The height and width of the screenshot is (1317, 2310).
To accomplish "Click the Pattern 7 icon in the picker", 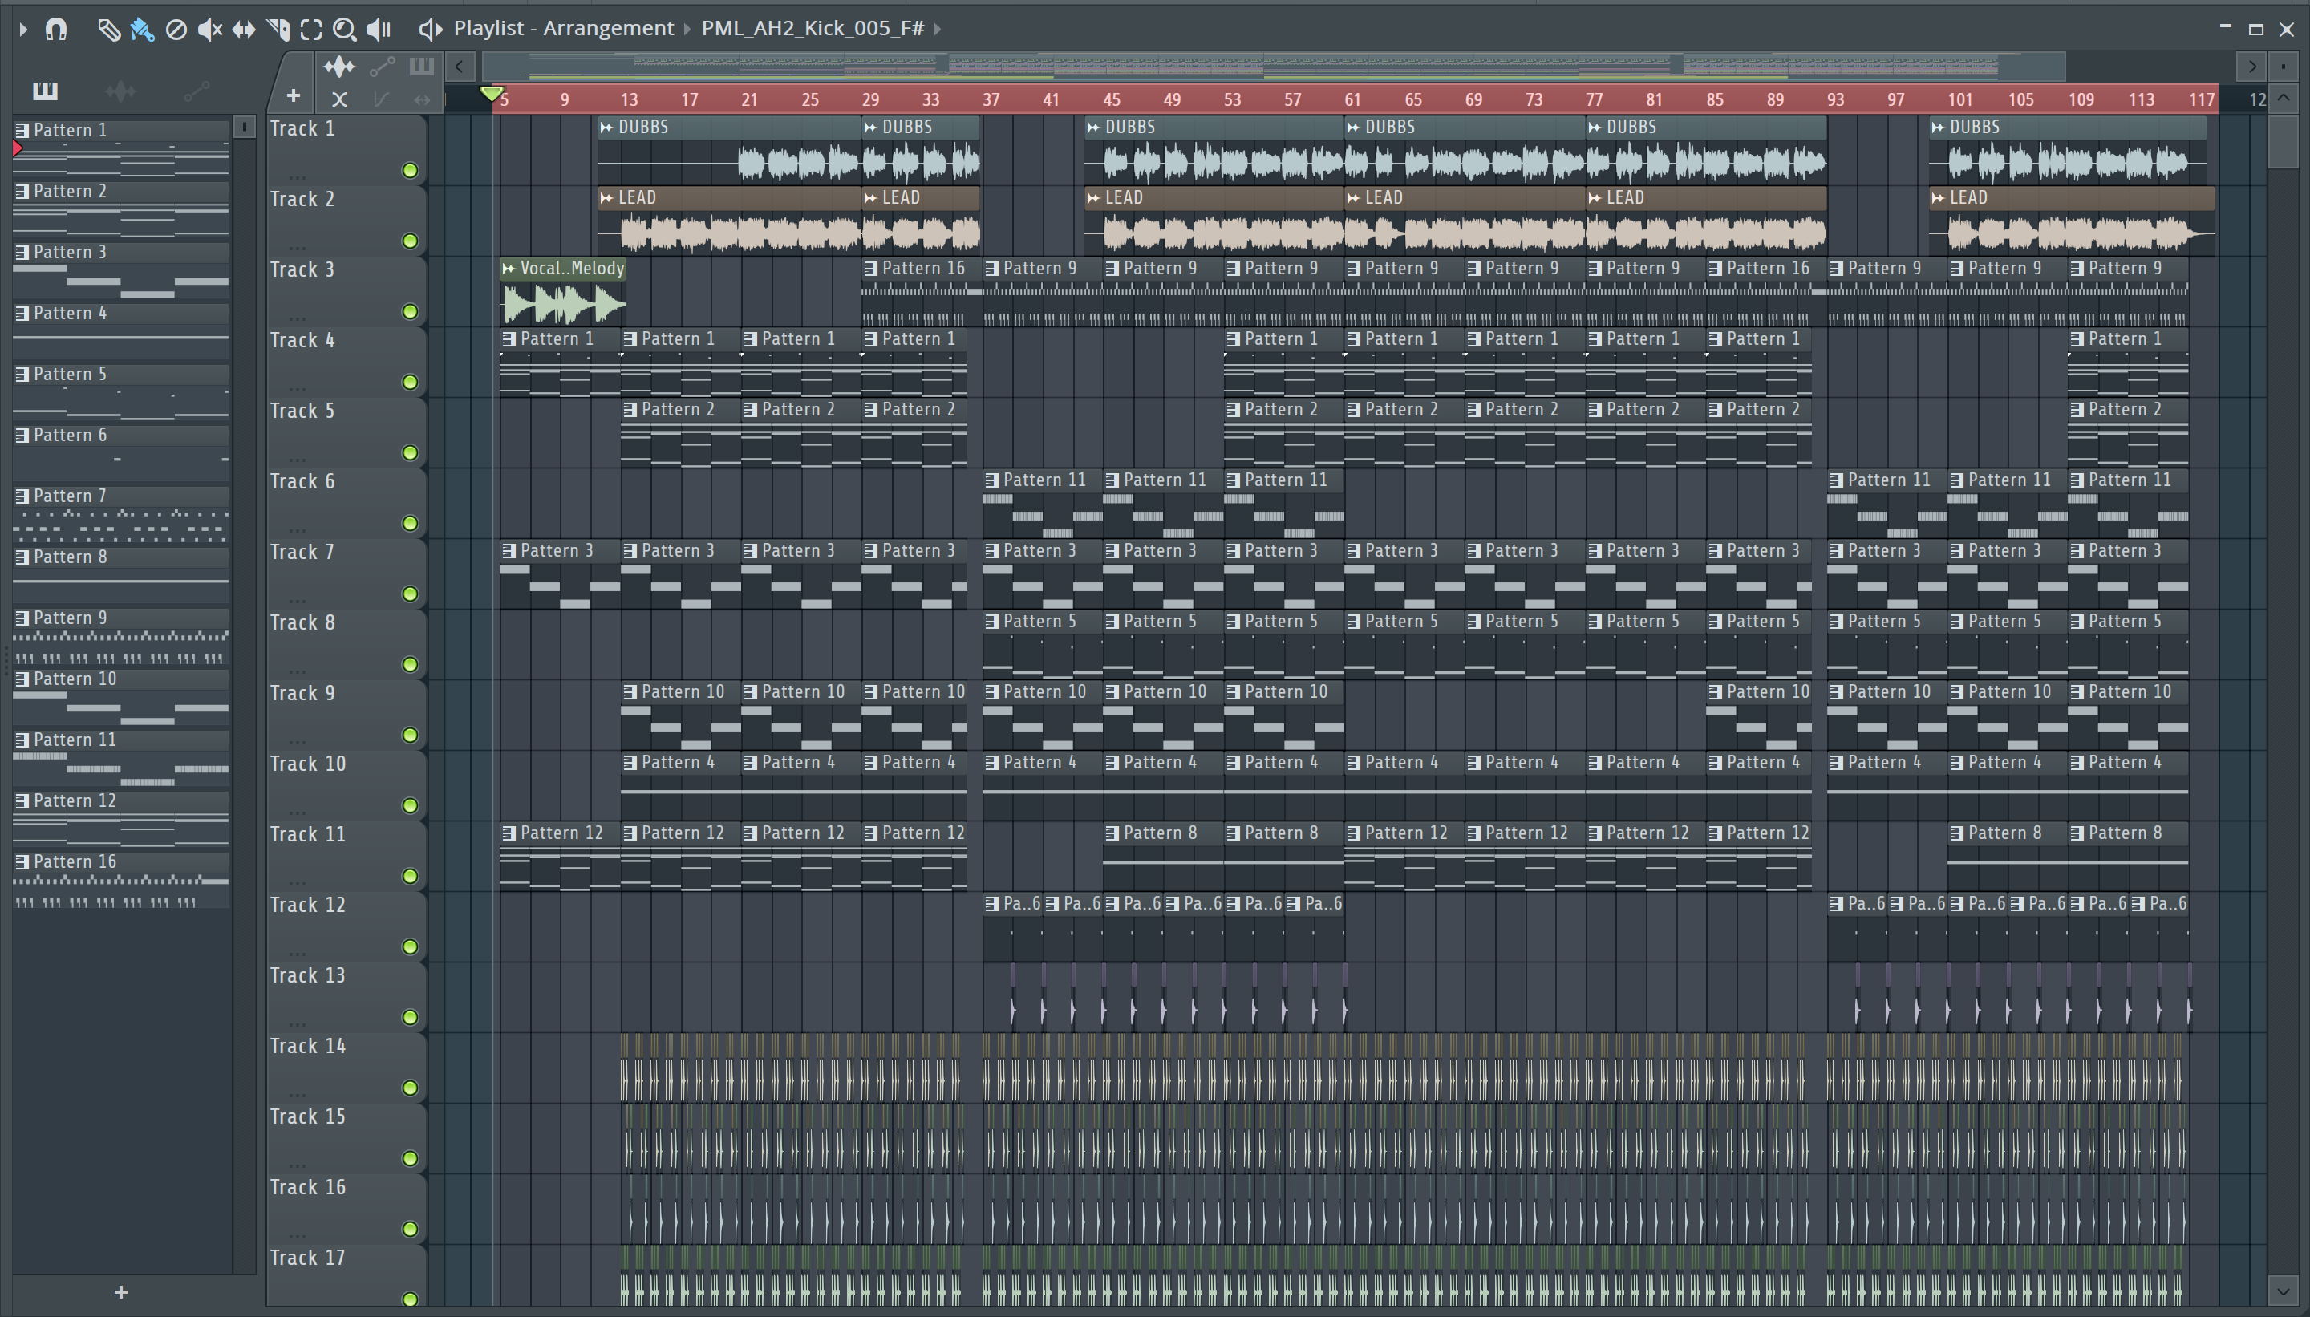I will click(22, 496).
